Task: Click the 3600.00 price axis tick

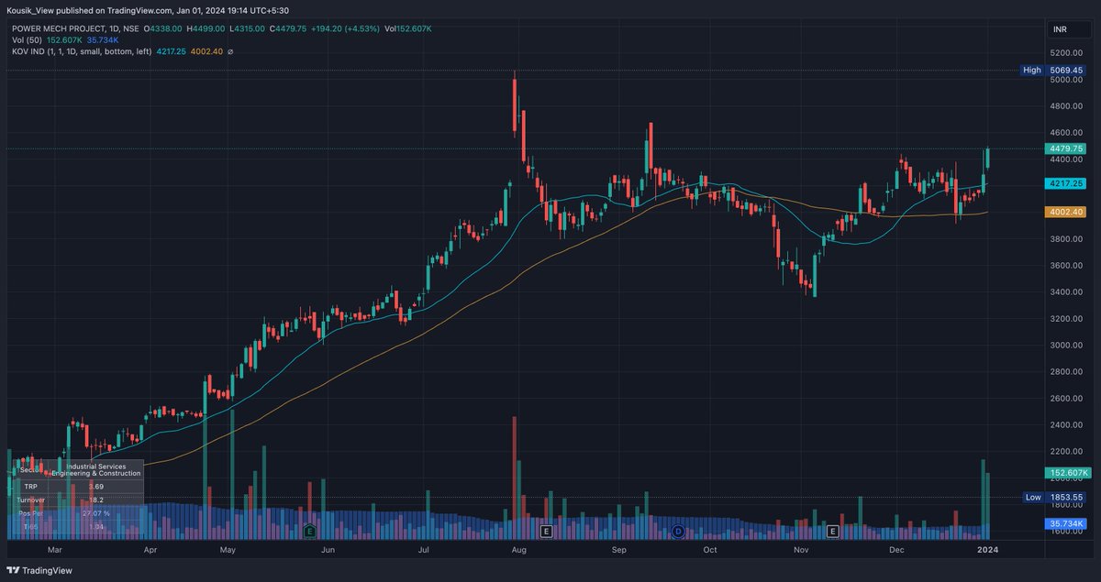Action: [x=1068, y=266]
